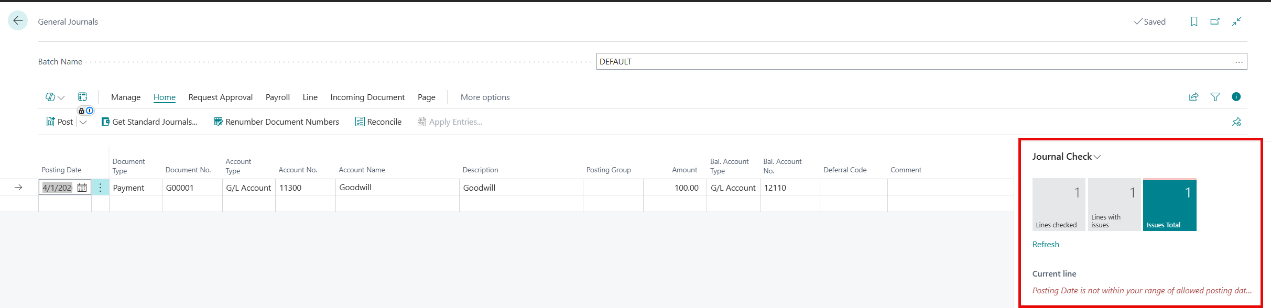
Task: Click the Payment document type cell
Action: click(136, 188)
